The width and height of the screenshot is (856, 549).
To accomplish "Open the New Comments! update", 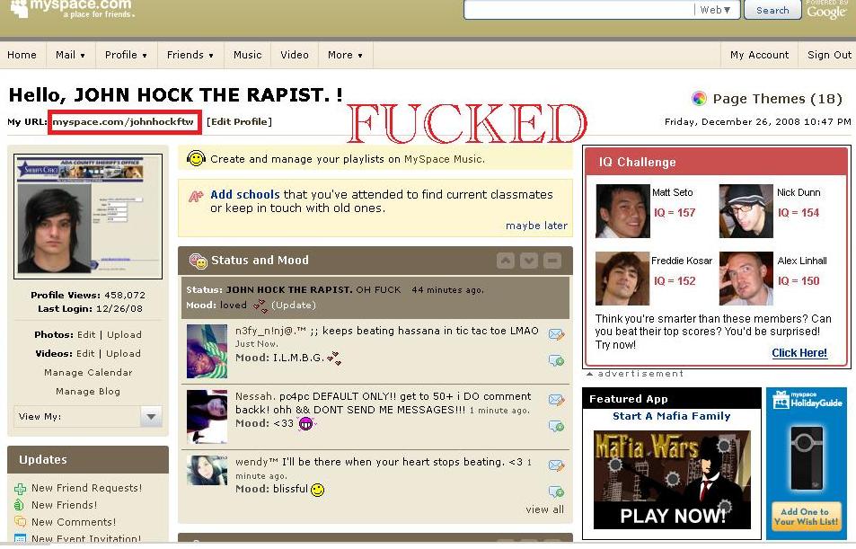I will coord(74,522).
